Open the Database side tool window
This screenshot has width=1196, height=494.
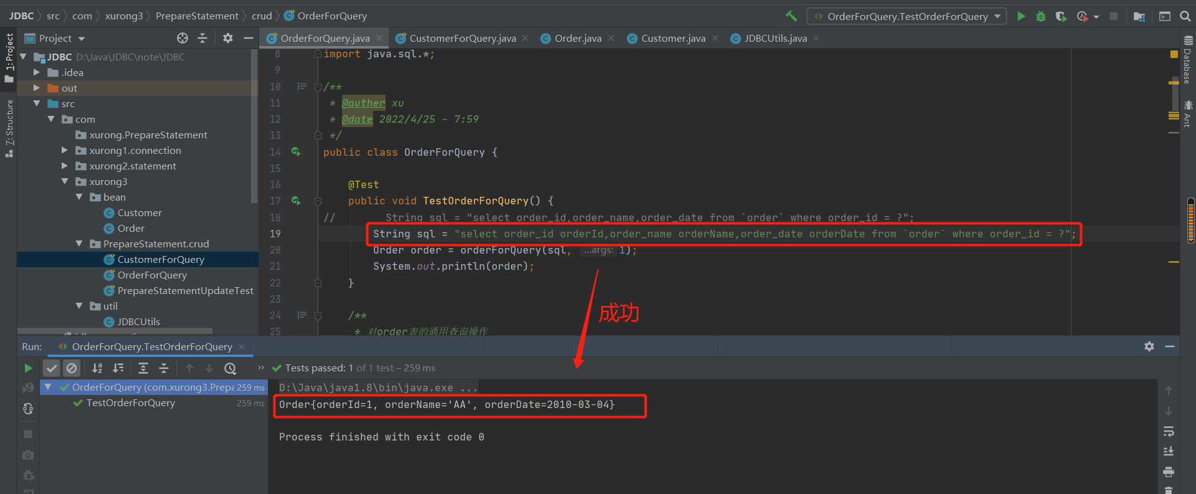(1188, 59)
